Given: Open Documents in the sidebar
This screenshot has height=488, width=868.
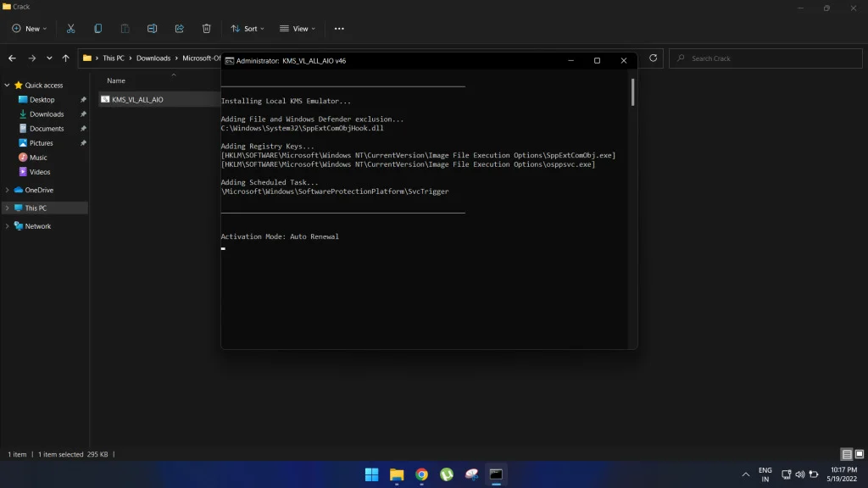Looking at the screenshot, I should [47, 129].
